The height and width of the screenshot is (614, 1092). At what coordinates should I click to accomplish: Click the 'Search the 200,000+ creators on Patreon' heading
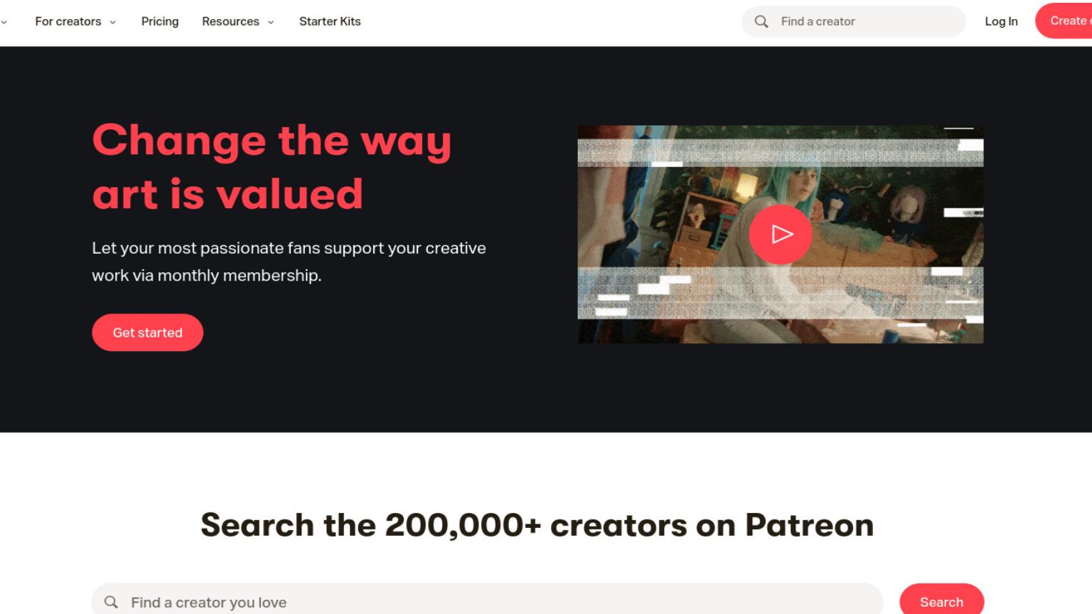[537, 525]
